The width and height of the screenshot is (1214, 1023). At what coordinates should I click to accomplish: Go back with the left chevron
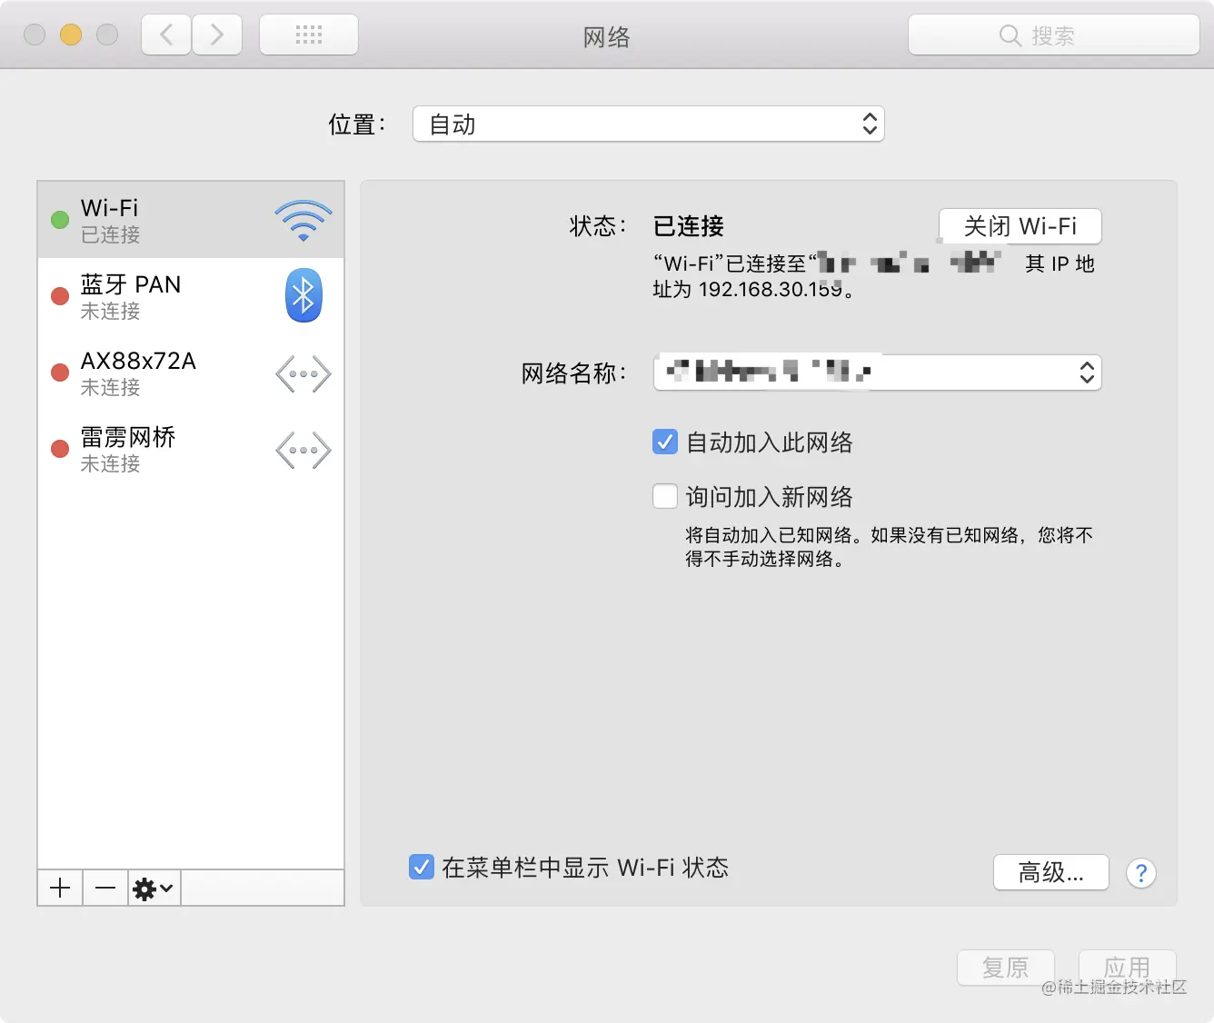point(166,35)
